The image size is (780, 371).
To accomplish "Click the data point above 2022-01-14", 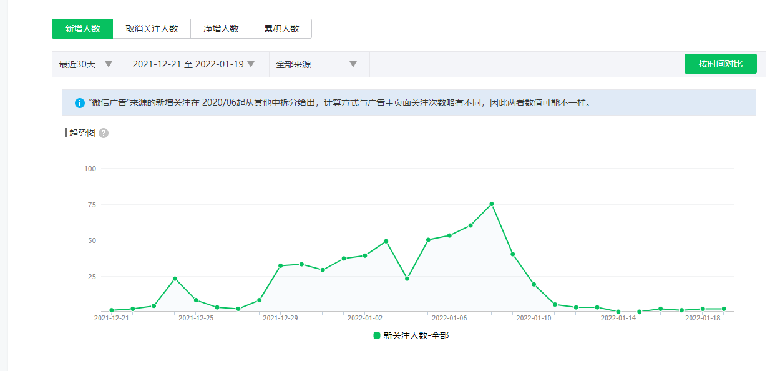I will tap(618, 311).
